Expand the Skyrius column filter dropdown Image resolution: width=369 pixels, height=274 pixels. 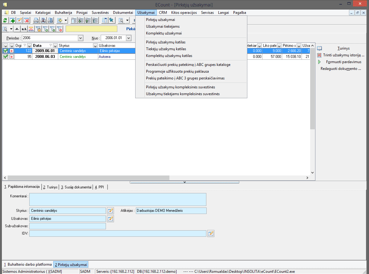tap(95, 46)
